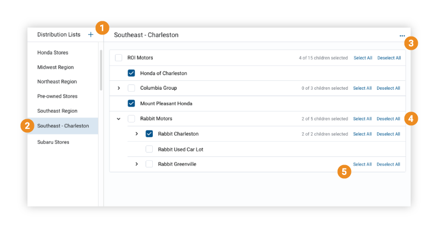Open the Southeast Region list
This screenshot has width=438, height=234.
(57, 111)
